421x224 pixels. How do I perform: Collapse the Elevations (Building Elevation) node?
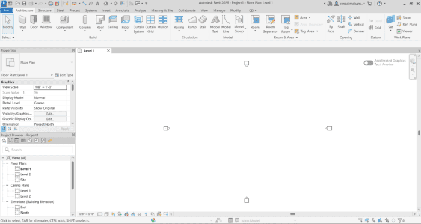pyautogui.click(x=7, y=202)
